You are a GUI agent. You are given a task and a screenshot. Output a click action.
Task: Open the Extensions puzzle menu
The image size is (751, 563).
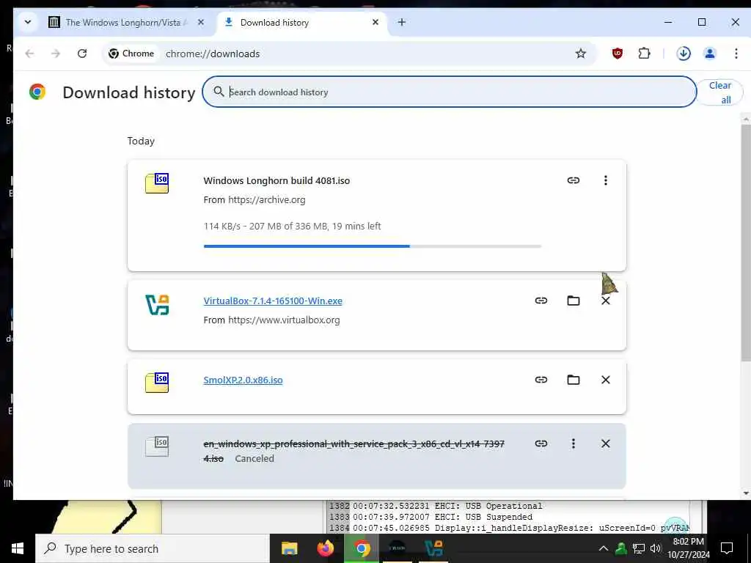tap(644, 54)
